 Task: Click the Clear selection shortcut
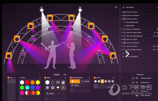[x=146, y=95]
